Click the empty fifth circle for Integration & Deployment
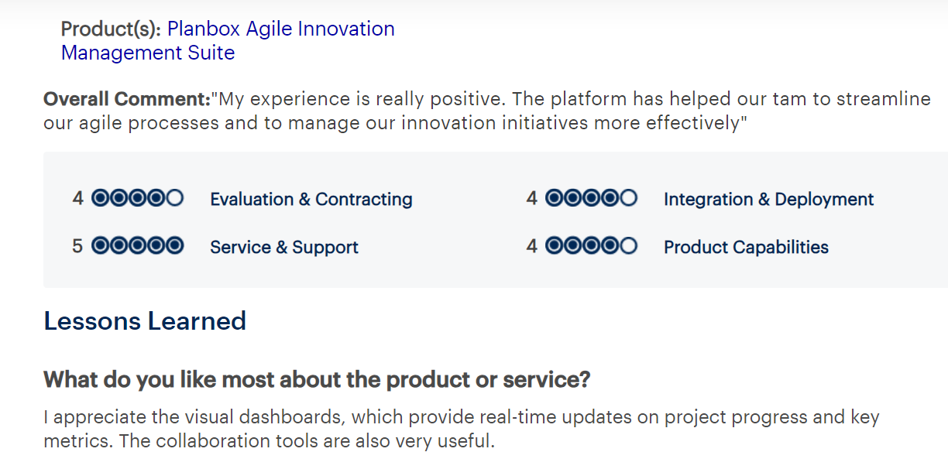948x476 pixels. (x=629, y=198)
